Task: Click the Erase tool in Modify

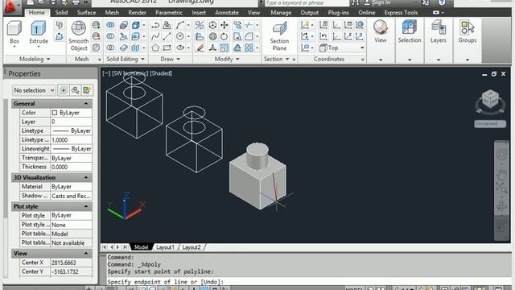Action: click(x=200, y=48)
